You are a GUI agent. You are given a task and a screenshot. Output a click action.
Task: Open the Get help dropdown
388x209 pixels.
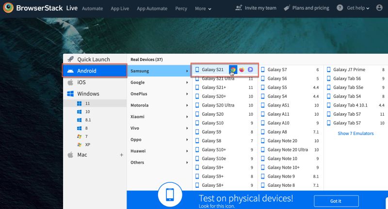click(358, 8)
